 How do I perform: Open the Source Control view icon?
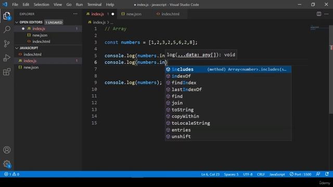(7, 44)
